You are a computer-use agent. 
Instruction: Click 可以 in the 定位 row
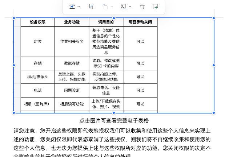(140, 41)
